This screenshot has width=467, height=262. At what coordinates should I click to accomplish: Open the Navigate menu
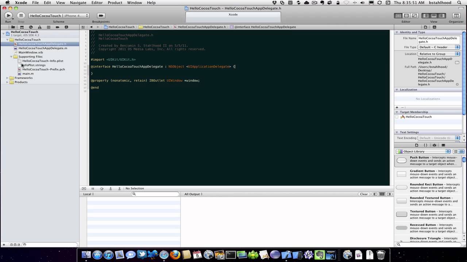78,3
